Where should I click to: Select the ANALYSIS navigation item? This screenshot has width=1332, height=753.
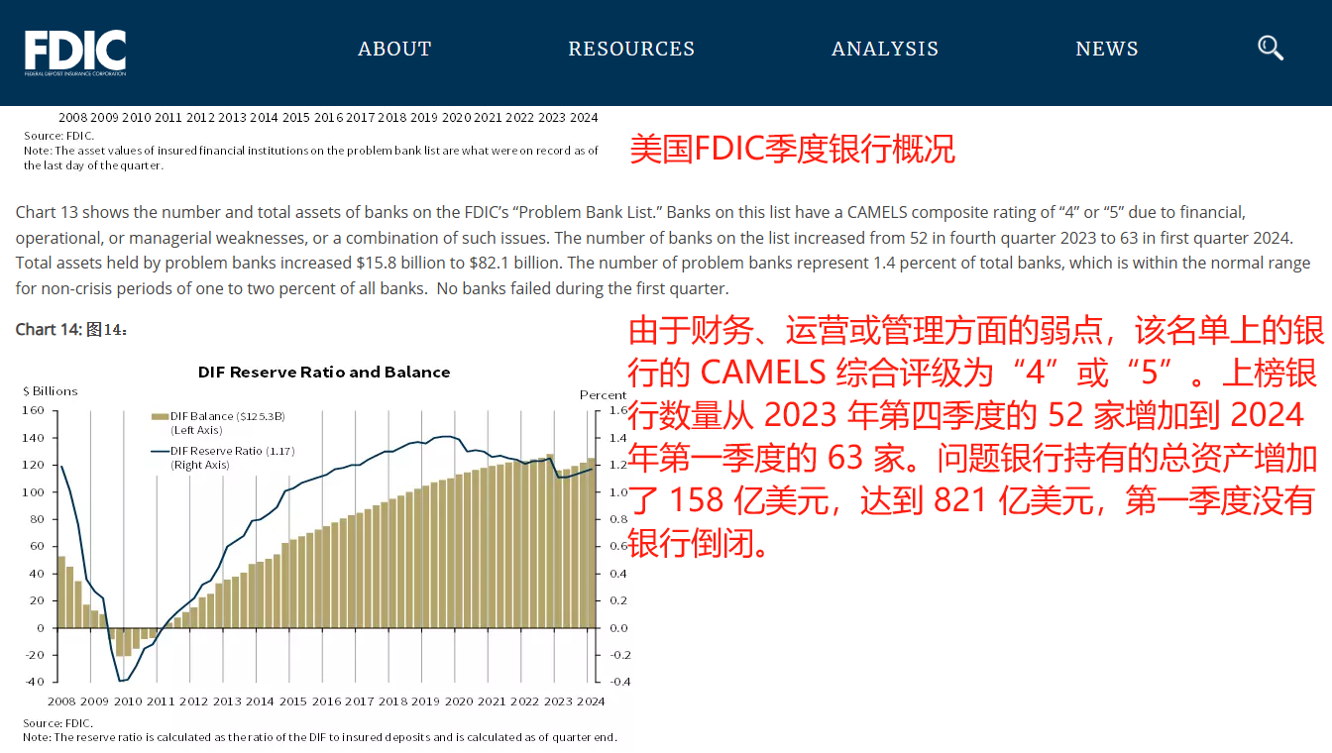tap(884, 49)
